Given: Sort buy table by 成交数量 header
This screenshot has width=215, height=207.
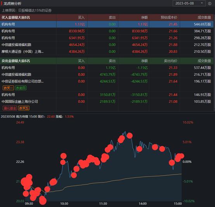Looking at the screenshot, I should pos(204,17).
